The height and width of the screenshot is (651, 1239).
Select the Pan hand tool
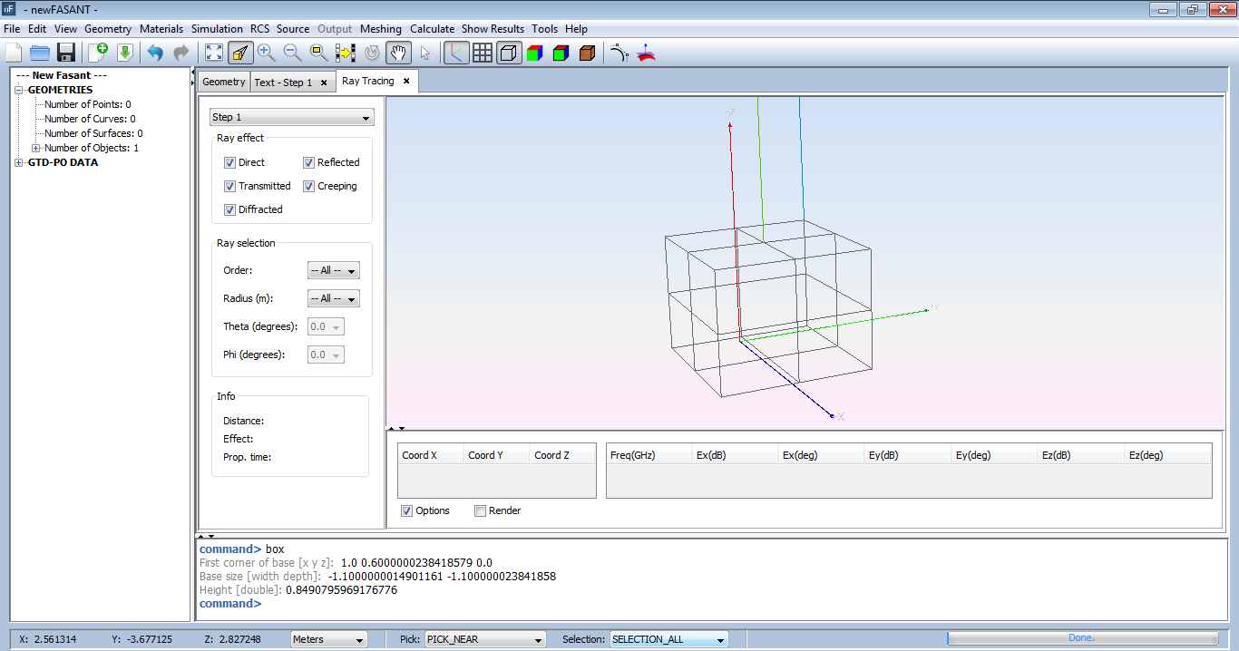click(x=397, y=53)
